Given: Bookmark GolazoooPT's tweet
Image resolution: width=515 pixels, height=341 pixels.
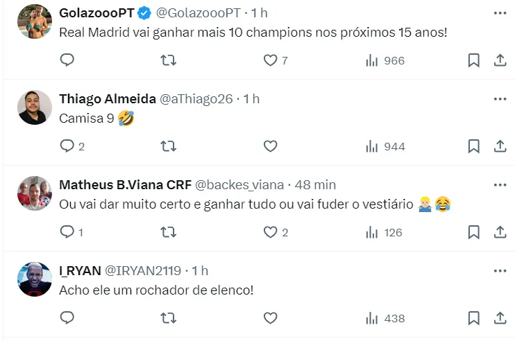Looking at the screenshot, I should tap(474, 60).
